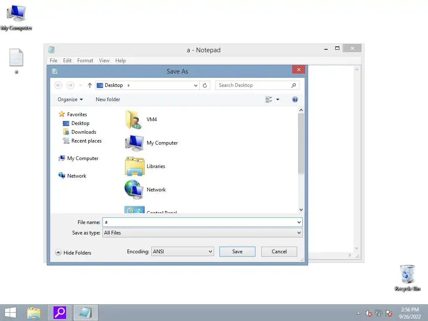Open the recent locations dropdown arrow
This screenshot has height=321, width=428.
tap(81, 85)
